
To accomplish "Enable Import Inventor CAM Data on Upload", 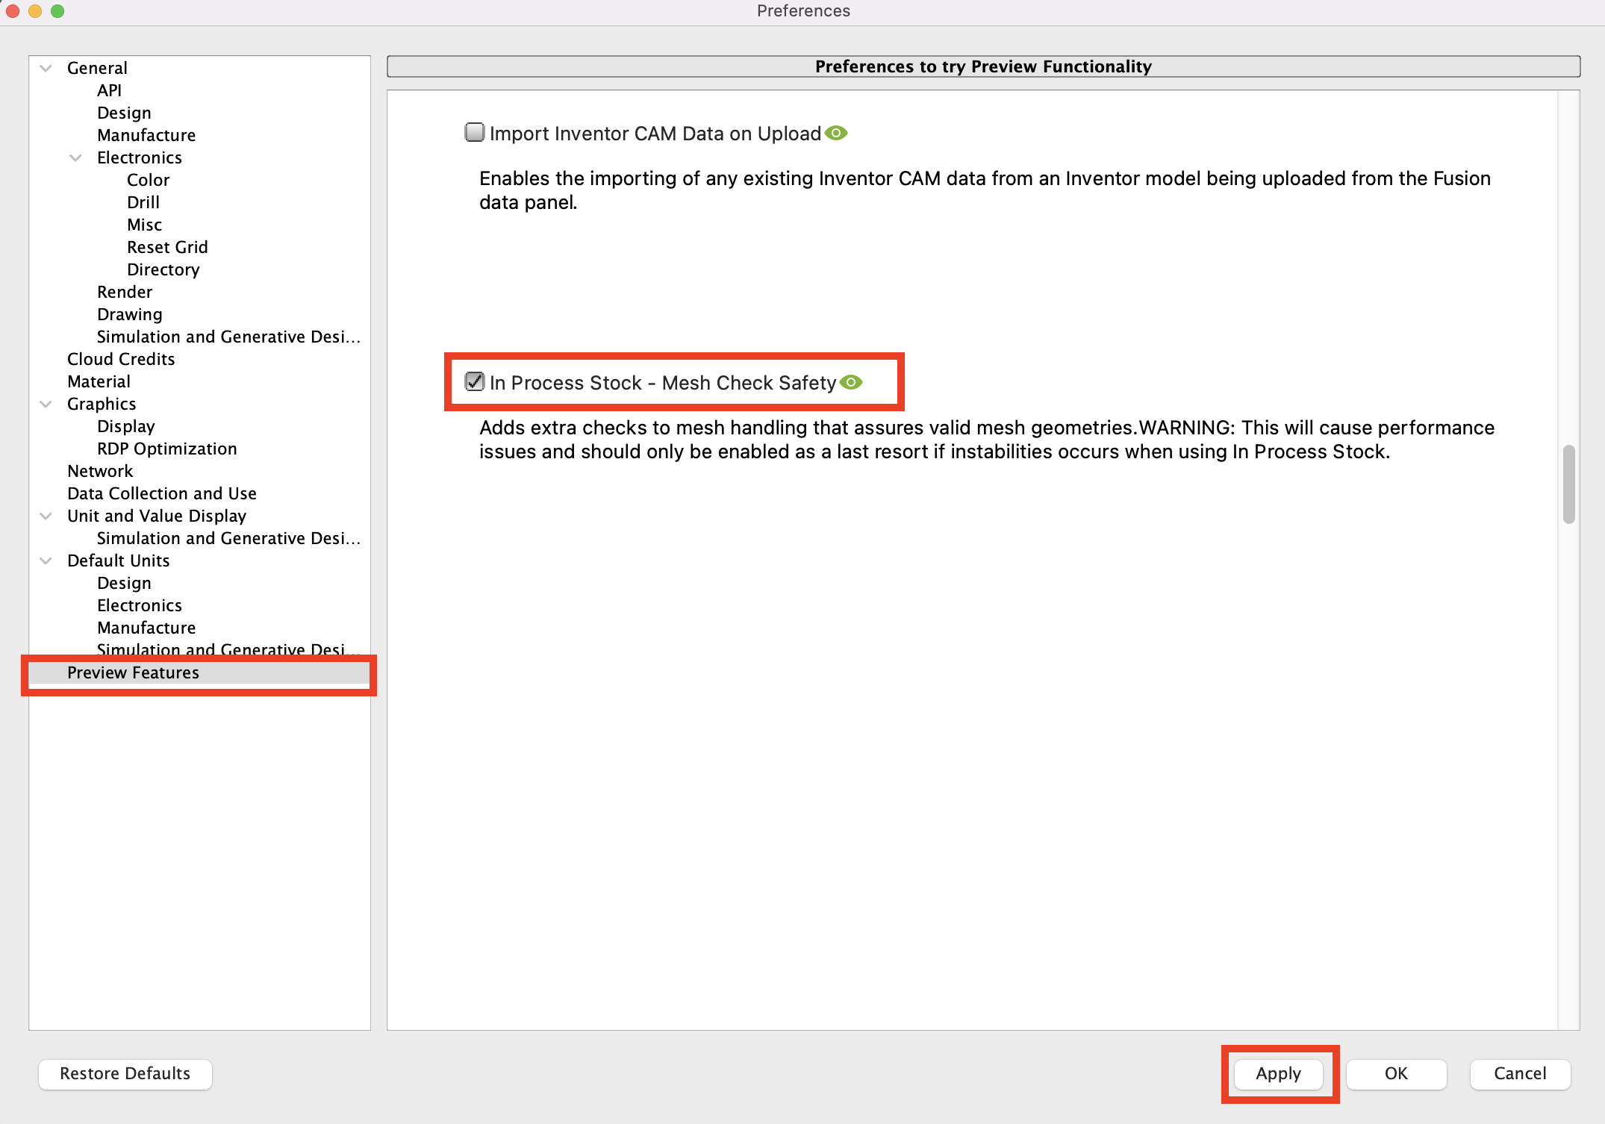I will click(x=474, y=133).
